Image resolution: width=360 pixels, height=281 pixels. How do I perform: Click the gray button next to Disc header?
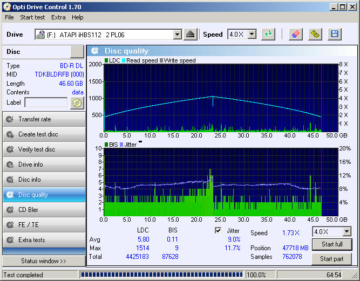[x=77, y=52]
